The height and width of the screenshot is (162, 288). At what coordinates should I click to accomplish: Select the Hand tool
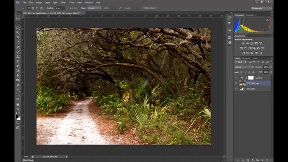(18, 104)
